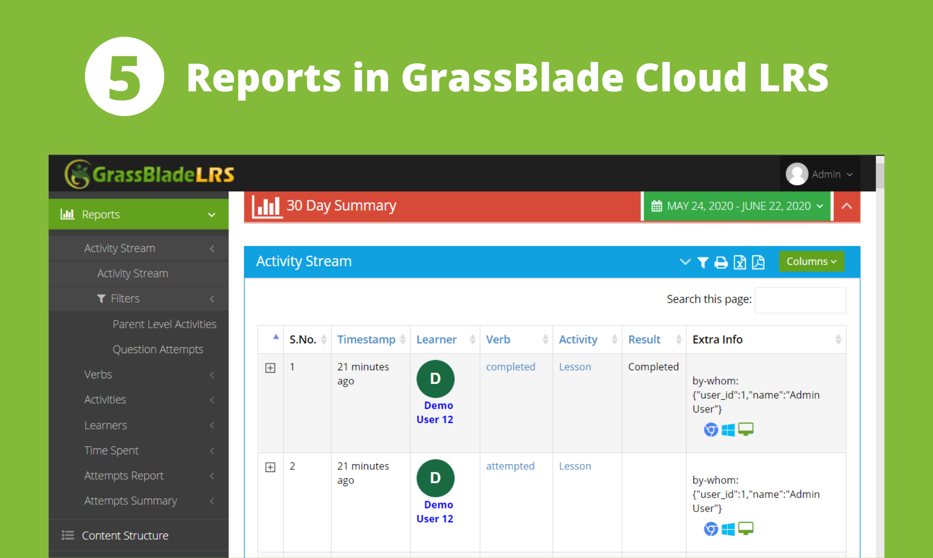Expand the Activity Stream row 1
The height and width of the screenshot is (558, 933).
pos(270,368)
